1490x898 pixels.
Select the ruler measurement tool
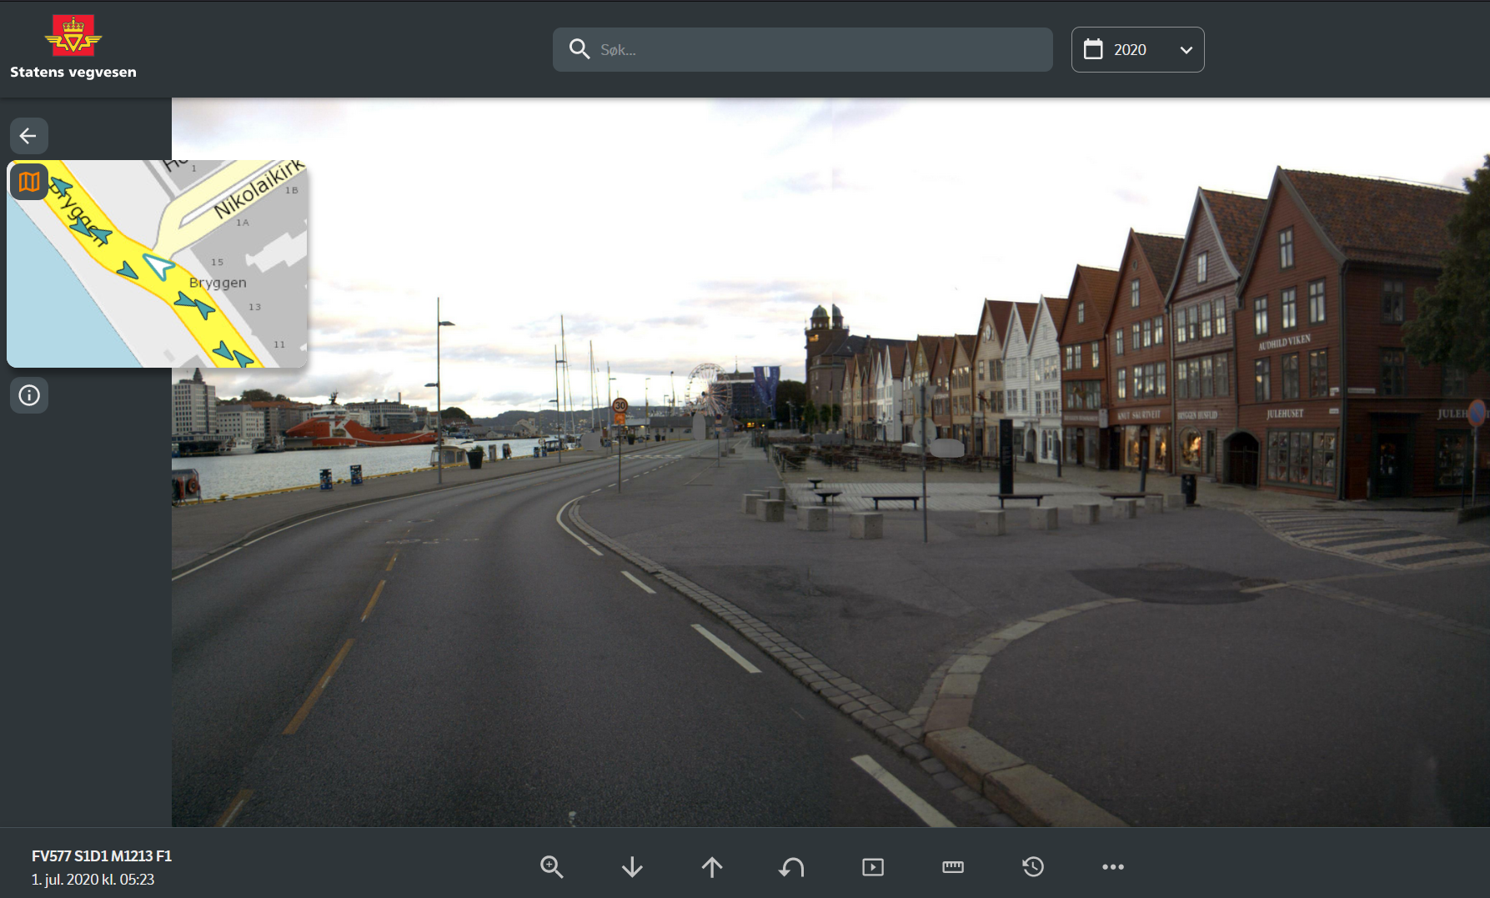pos(952,867)
